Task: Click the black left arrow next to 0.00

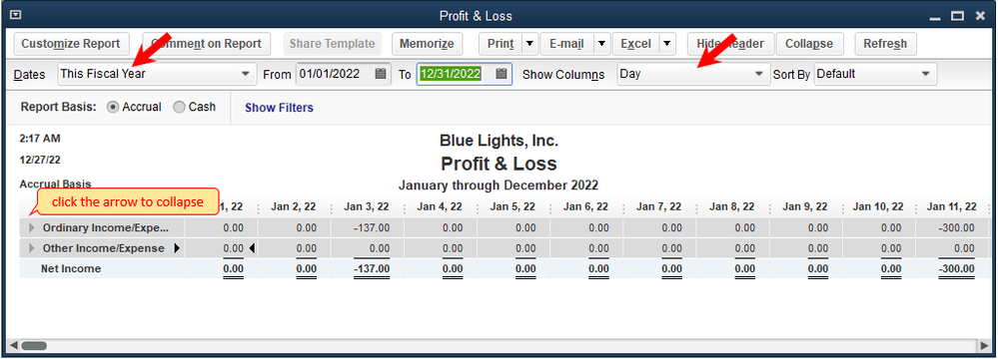Action: coord(252,248)
